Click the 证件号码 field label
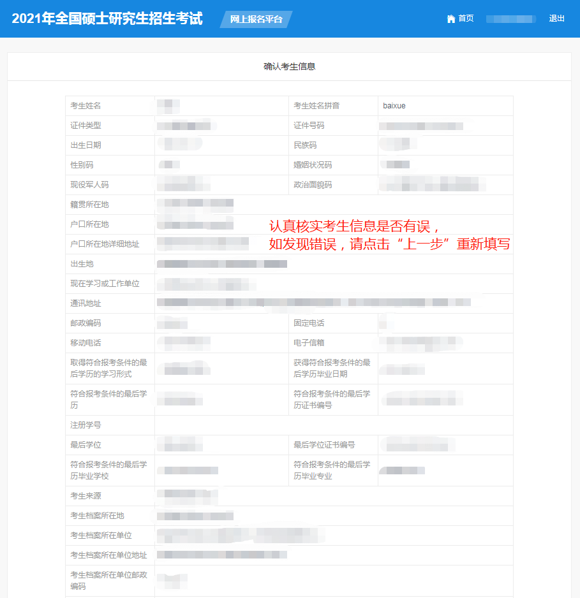This screenshot has height=598, width=580. (309, 126)
